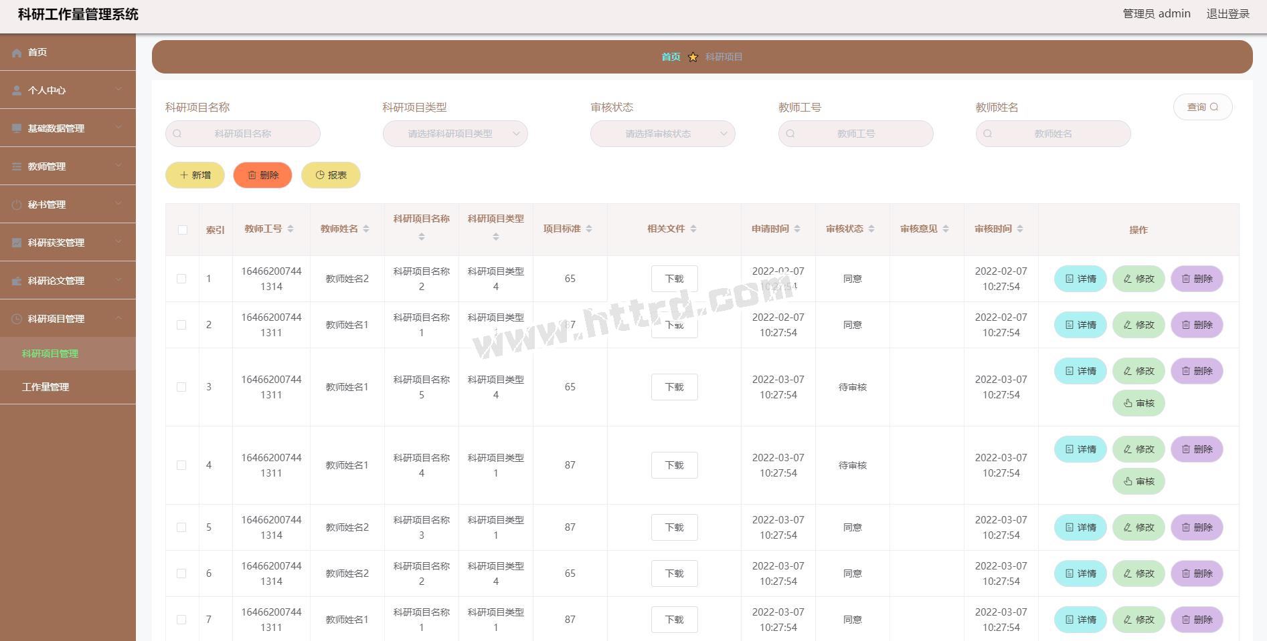Focus the 教师工号 input field
Image resolution: width=1267 pixels, height=641 pixels.
pyautogui.click(x=856, y=134)
